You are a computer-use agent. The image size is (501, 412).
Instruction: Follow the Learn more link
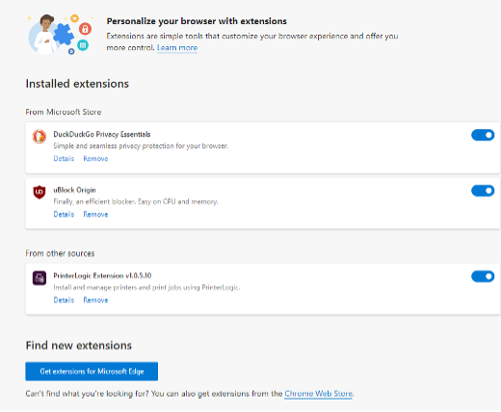point(177,48)
